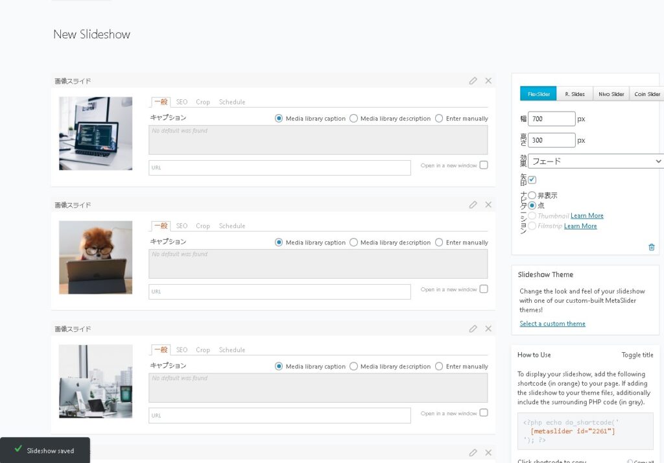The image size is (664, 463).
Task: Click trash icon in slider settings panel
Action: tap(651, 247)
